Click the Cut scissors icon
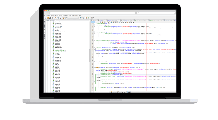This screenshot has height=120, width=218. click(x=56, y=18)
